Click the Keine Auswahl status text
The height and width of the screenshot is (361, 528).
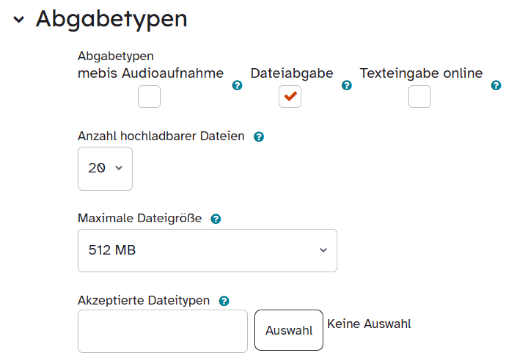(x=369, y=324)
